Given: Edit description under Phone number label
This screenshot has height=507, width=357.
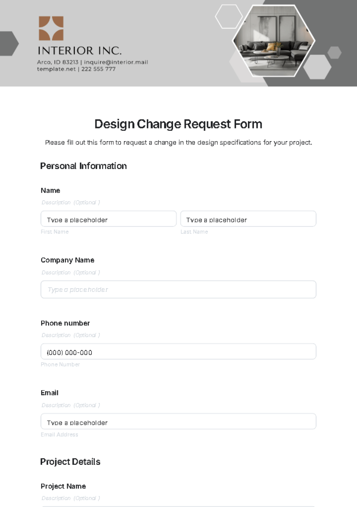Looking at the screenshot, I should (71, 335).
